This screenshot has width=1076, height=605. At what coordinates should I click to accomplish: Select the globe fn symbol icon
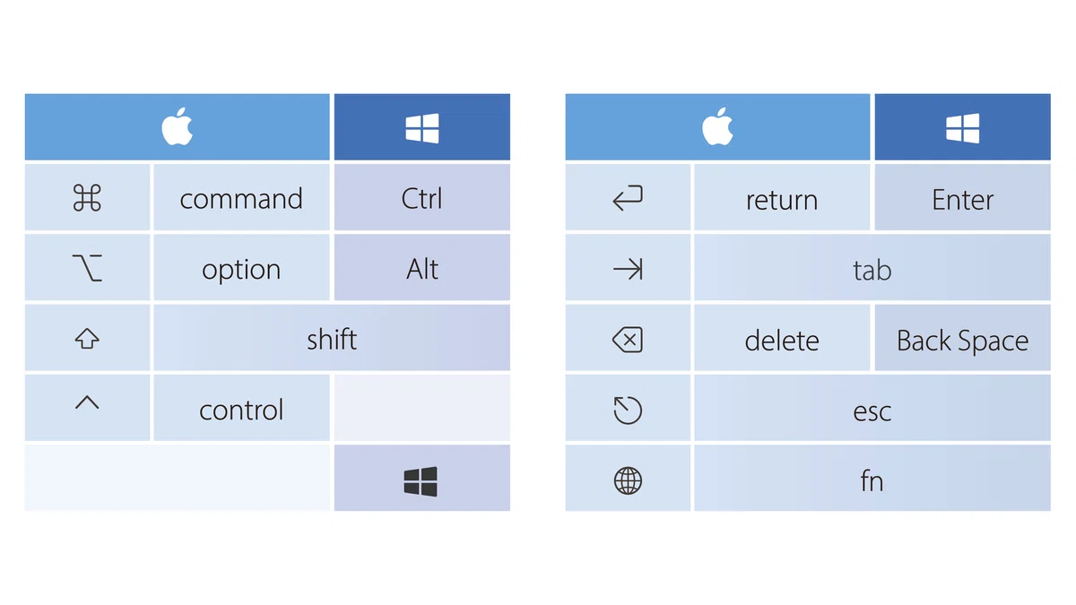[x=628, y=480]
